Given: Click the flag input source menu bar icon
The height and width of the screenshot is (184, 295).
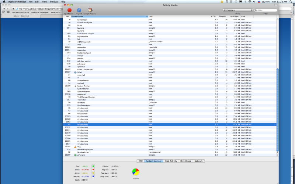Looking at the screenshot, I should tap(259, 1).
